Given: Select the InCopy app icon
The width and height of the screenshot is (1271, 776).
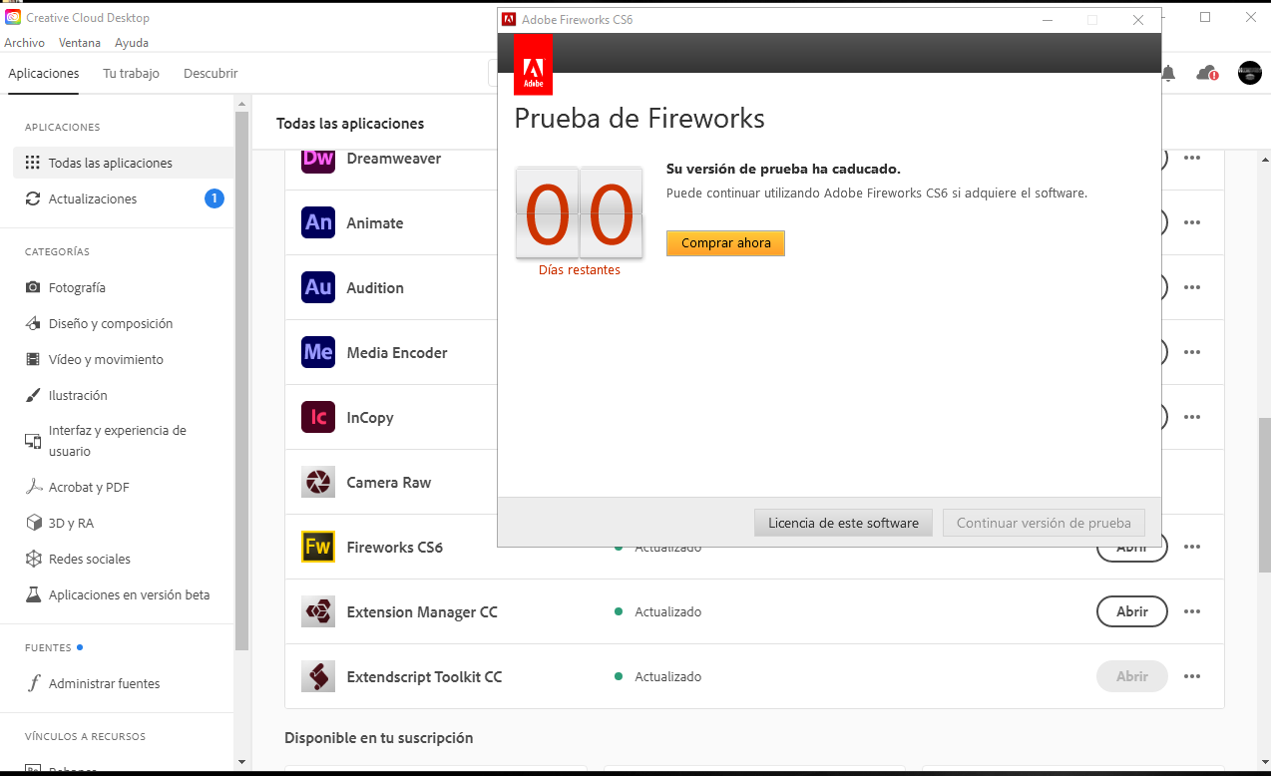Looking at the screenshot, I should click(318, 417).
